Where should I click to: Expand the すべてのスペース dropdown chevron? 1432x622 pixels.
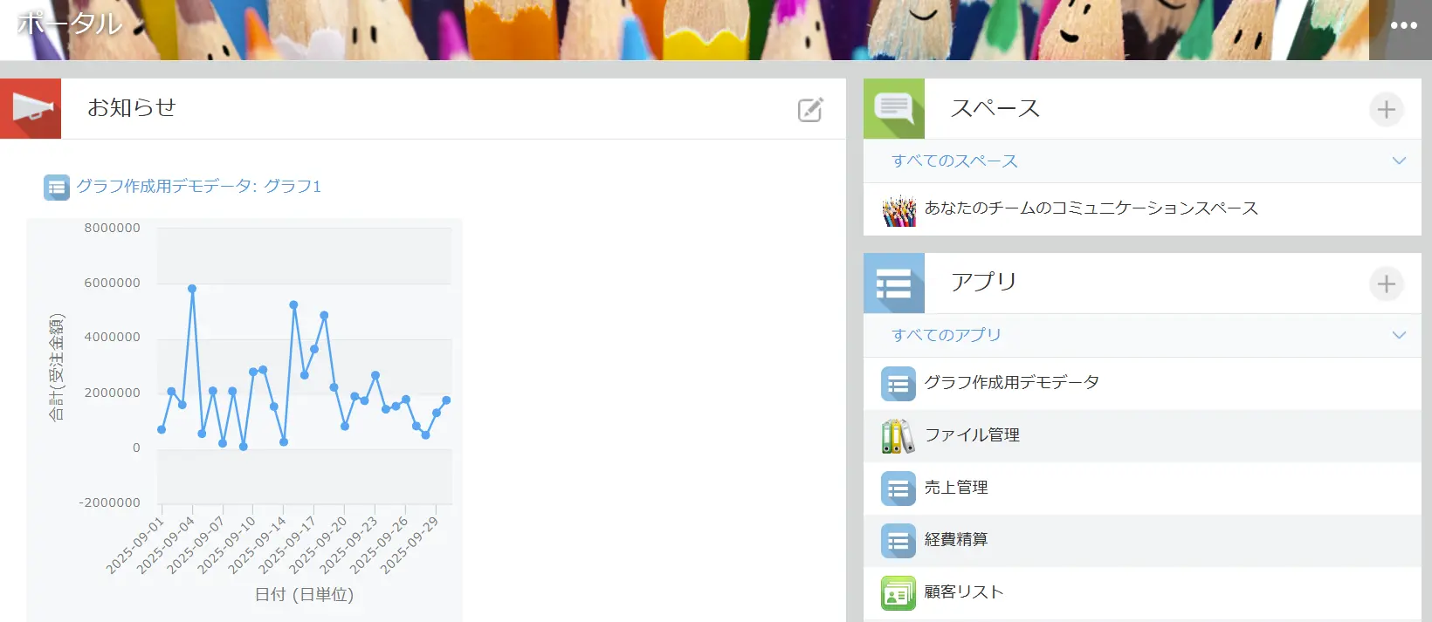[x=1399, y=161]
